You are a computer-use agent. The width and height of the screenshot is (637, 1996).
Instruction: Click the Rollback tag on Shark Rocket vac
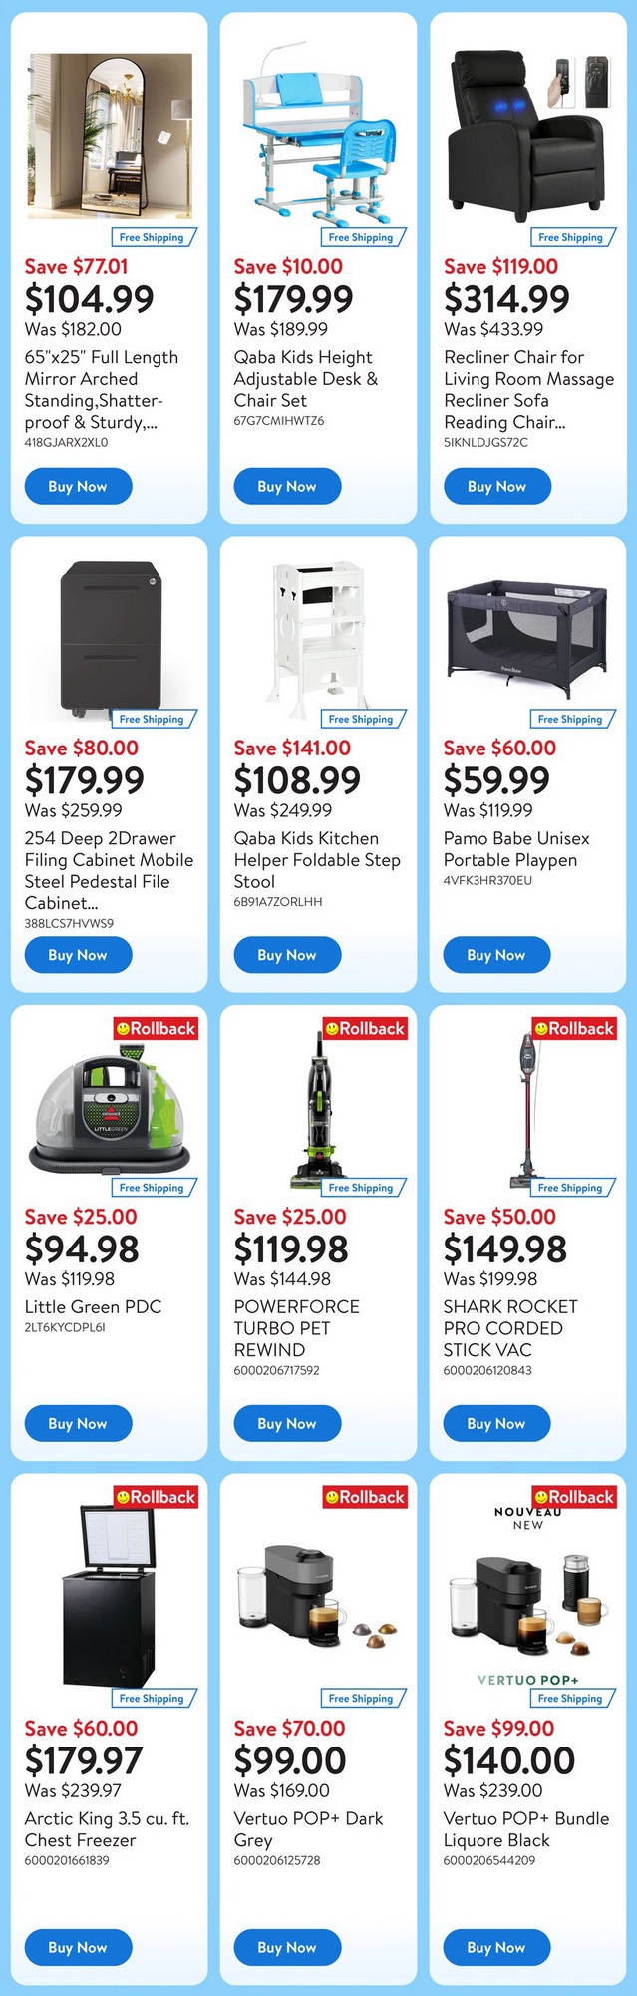(x=574, y=1028)
